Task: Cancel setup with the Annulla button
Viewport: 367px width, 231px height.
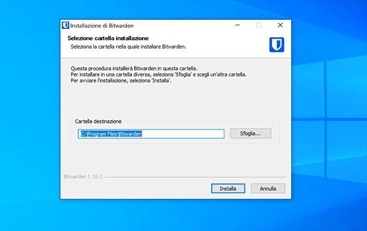Action: coord(268,188)
